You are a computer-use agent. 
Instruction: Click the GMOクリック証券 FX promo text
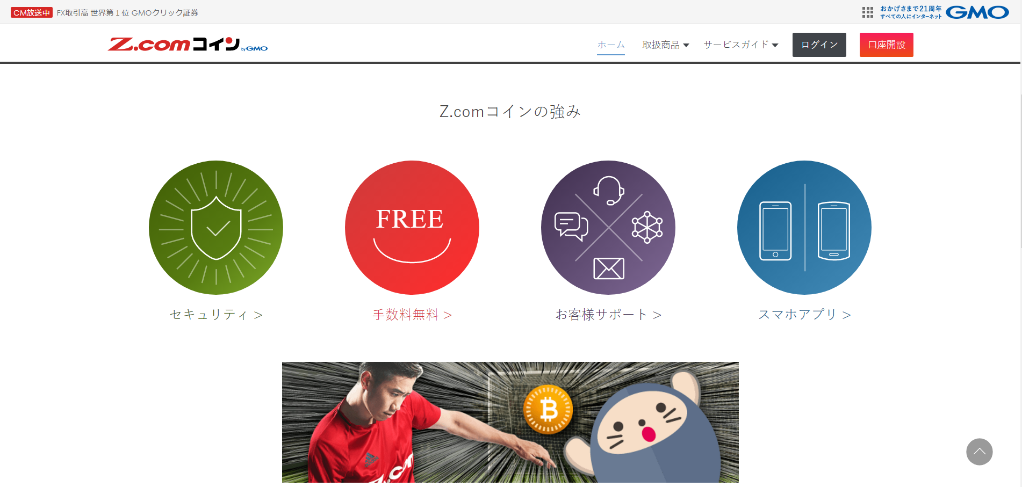127,13
